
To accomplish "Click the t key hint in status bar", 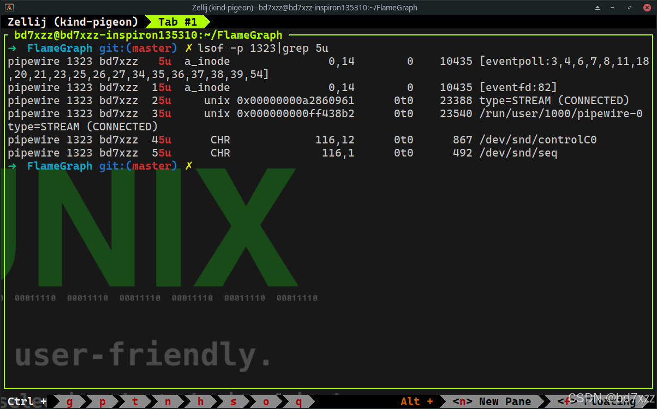I will 135,401.
